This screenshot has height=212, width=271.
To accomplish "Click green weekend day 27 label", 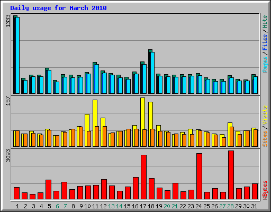I will (222, 206).
